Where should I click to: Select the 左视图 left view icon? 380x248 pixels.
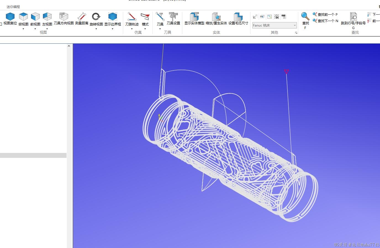47,17
